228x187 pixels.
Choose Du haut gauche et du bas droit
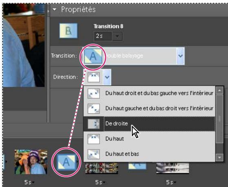pyautogui.click(x=150, y=108)
